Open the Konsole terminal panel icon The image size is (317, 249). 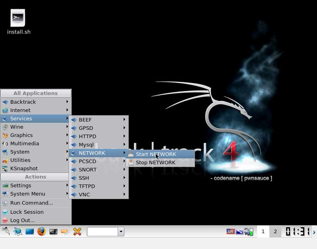tap(53, 232)
